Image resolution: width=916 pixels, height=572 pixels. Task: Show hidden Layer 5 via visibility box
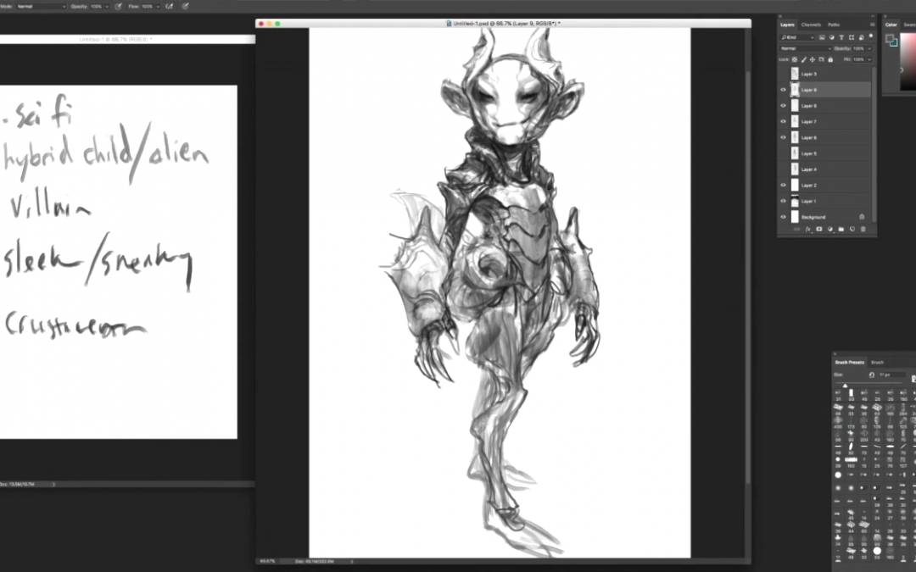[783, 153]
